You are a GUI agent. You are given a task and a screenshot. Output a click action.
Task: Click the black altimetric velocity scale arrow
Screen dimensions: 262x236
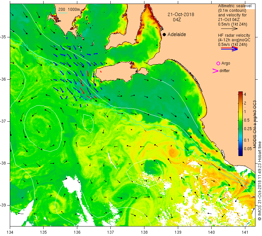(x=229, y=29)
